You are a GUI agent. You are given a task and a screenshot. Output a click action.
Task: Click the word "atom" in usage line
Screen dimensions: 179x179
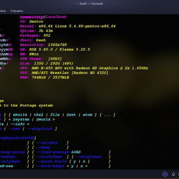click(x=87, y=115)
